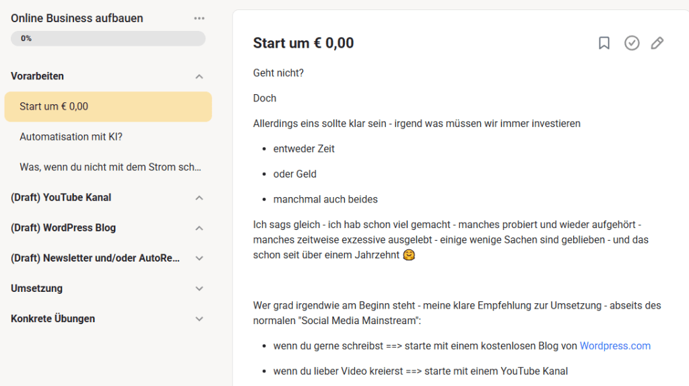Mark lesson complete with the checkmark circle
689x386 pixels.
click(632, 43)
